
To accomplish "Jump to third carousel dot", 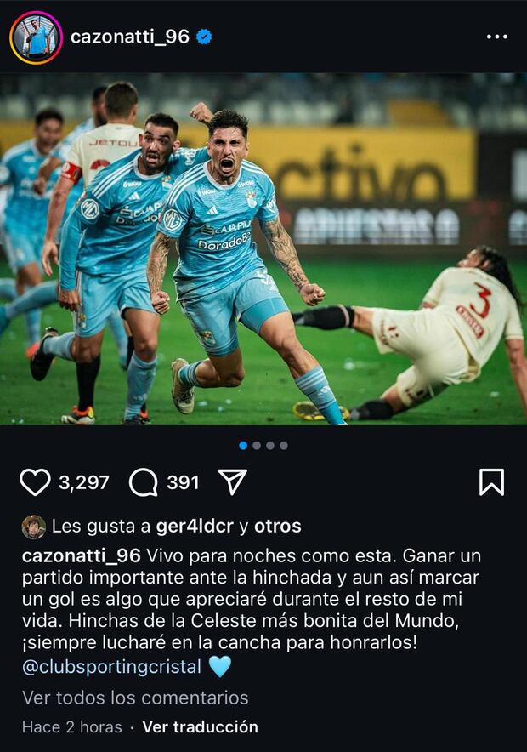I will point(270,446).
